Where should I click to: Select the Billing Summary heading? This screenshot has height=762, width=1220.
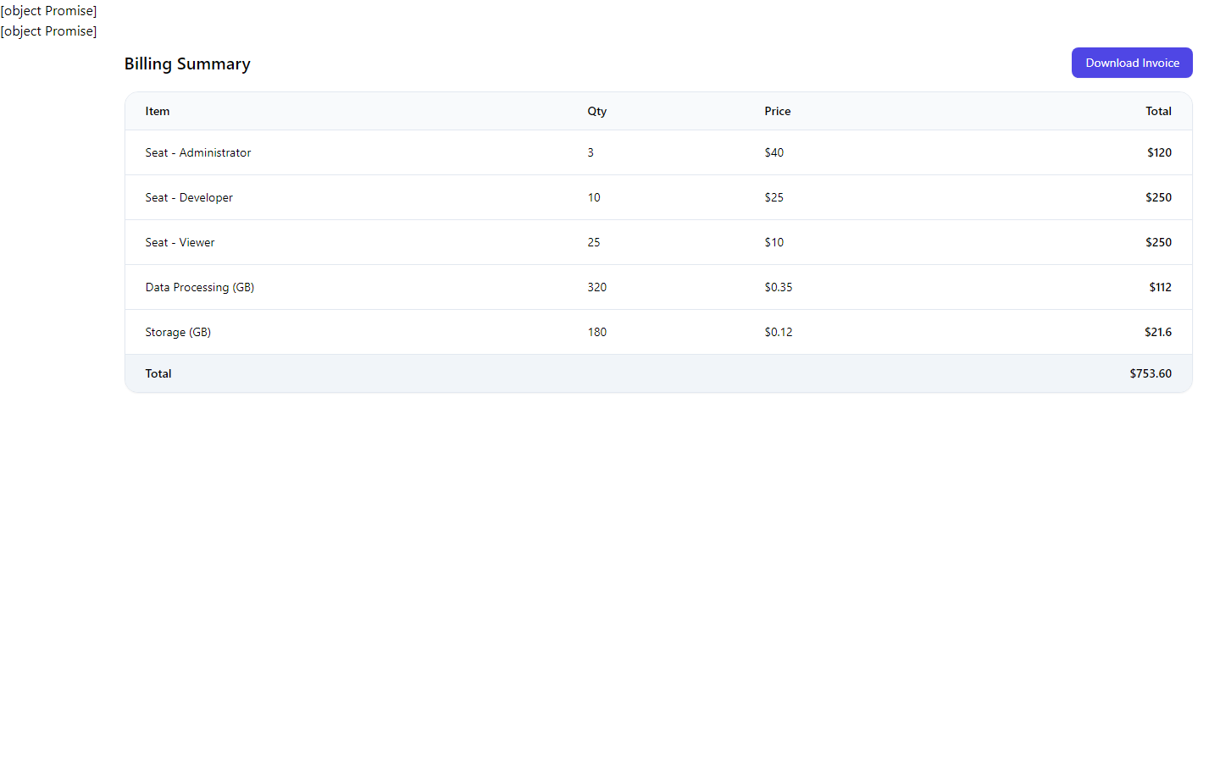pos(187,64)
